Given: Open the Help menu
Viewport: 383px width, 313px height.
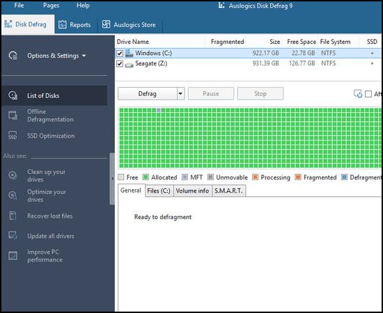Looking at the screenshot, I should [83, 6].
